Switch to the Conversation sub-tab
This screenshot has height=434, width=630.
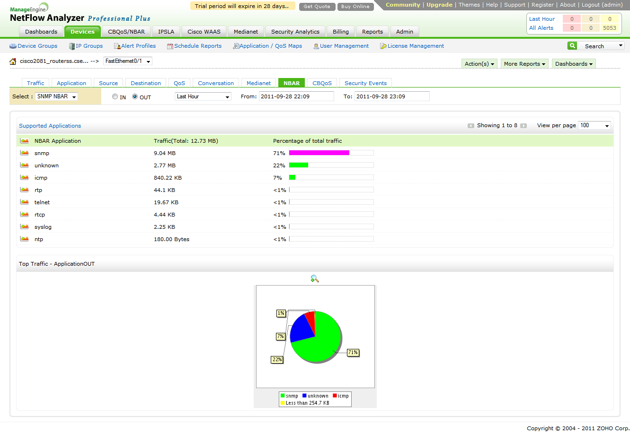(216, 83)
